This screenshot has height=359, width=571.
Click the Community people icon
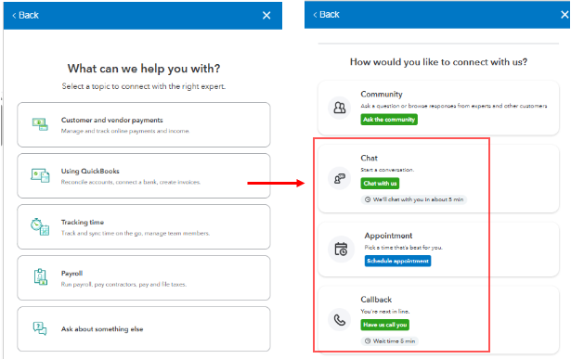(340, 108)
